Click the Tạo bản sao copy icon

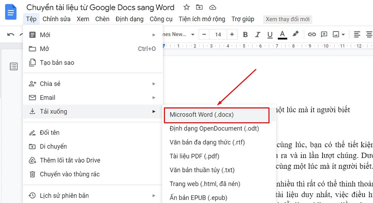pos(32,63)
